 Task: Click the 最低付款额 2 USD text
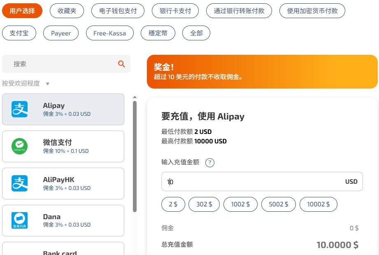(x=186, y=131)
